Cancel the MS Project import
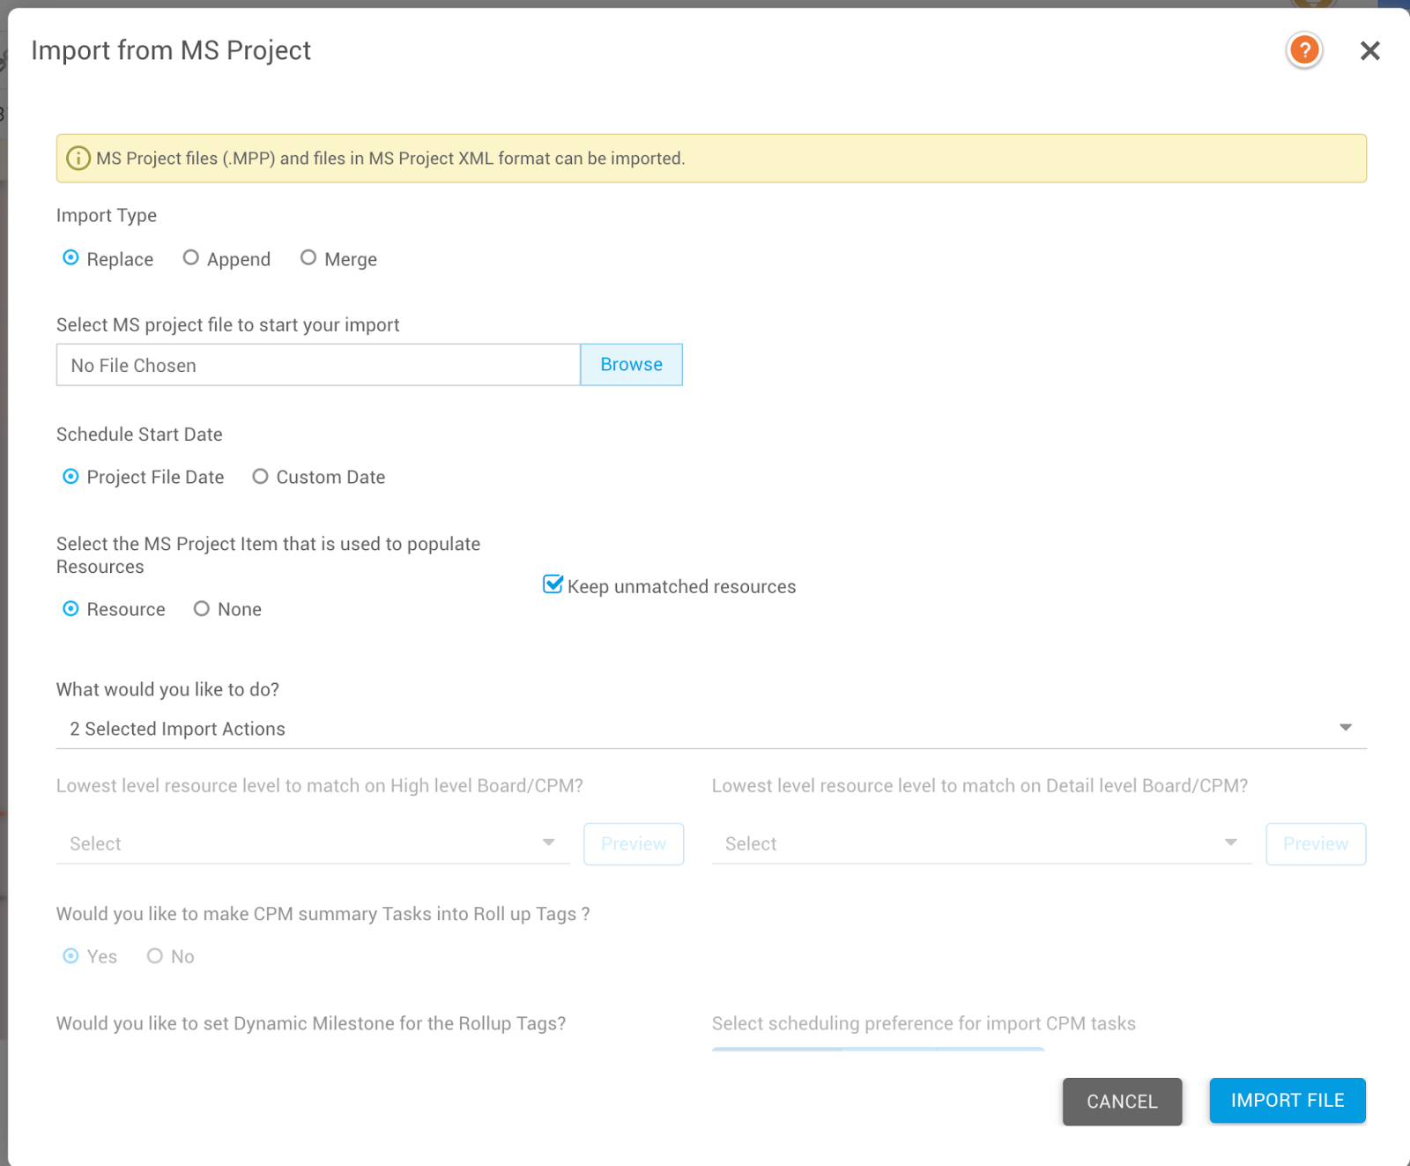The height and width of the screenshot is (1166, 1410). click(1122, 1102)
